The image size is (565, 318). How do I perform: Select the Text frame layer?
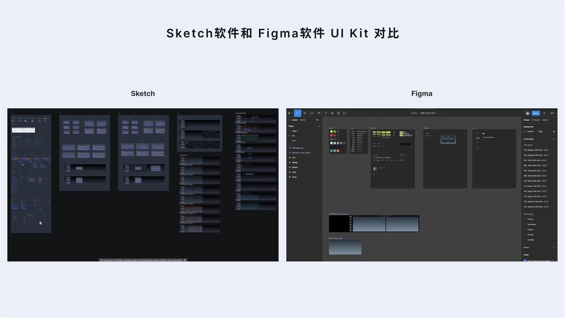pyautogui.click(x=294, y=172)
